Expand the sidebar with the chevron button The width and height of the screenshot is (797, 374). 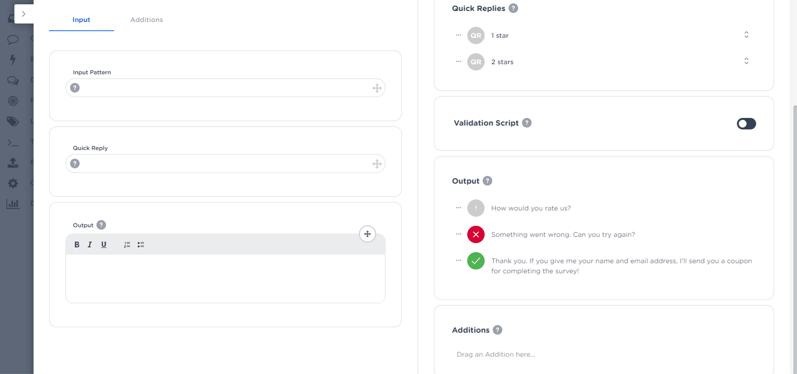click(24, 14)
